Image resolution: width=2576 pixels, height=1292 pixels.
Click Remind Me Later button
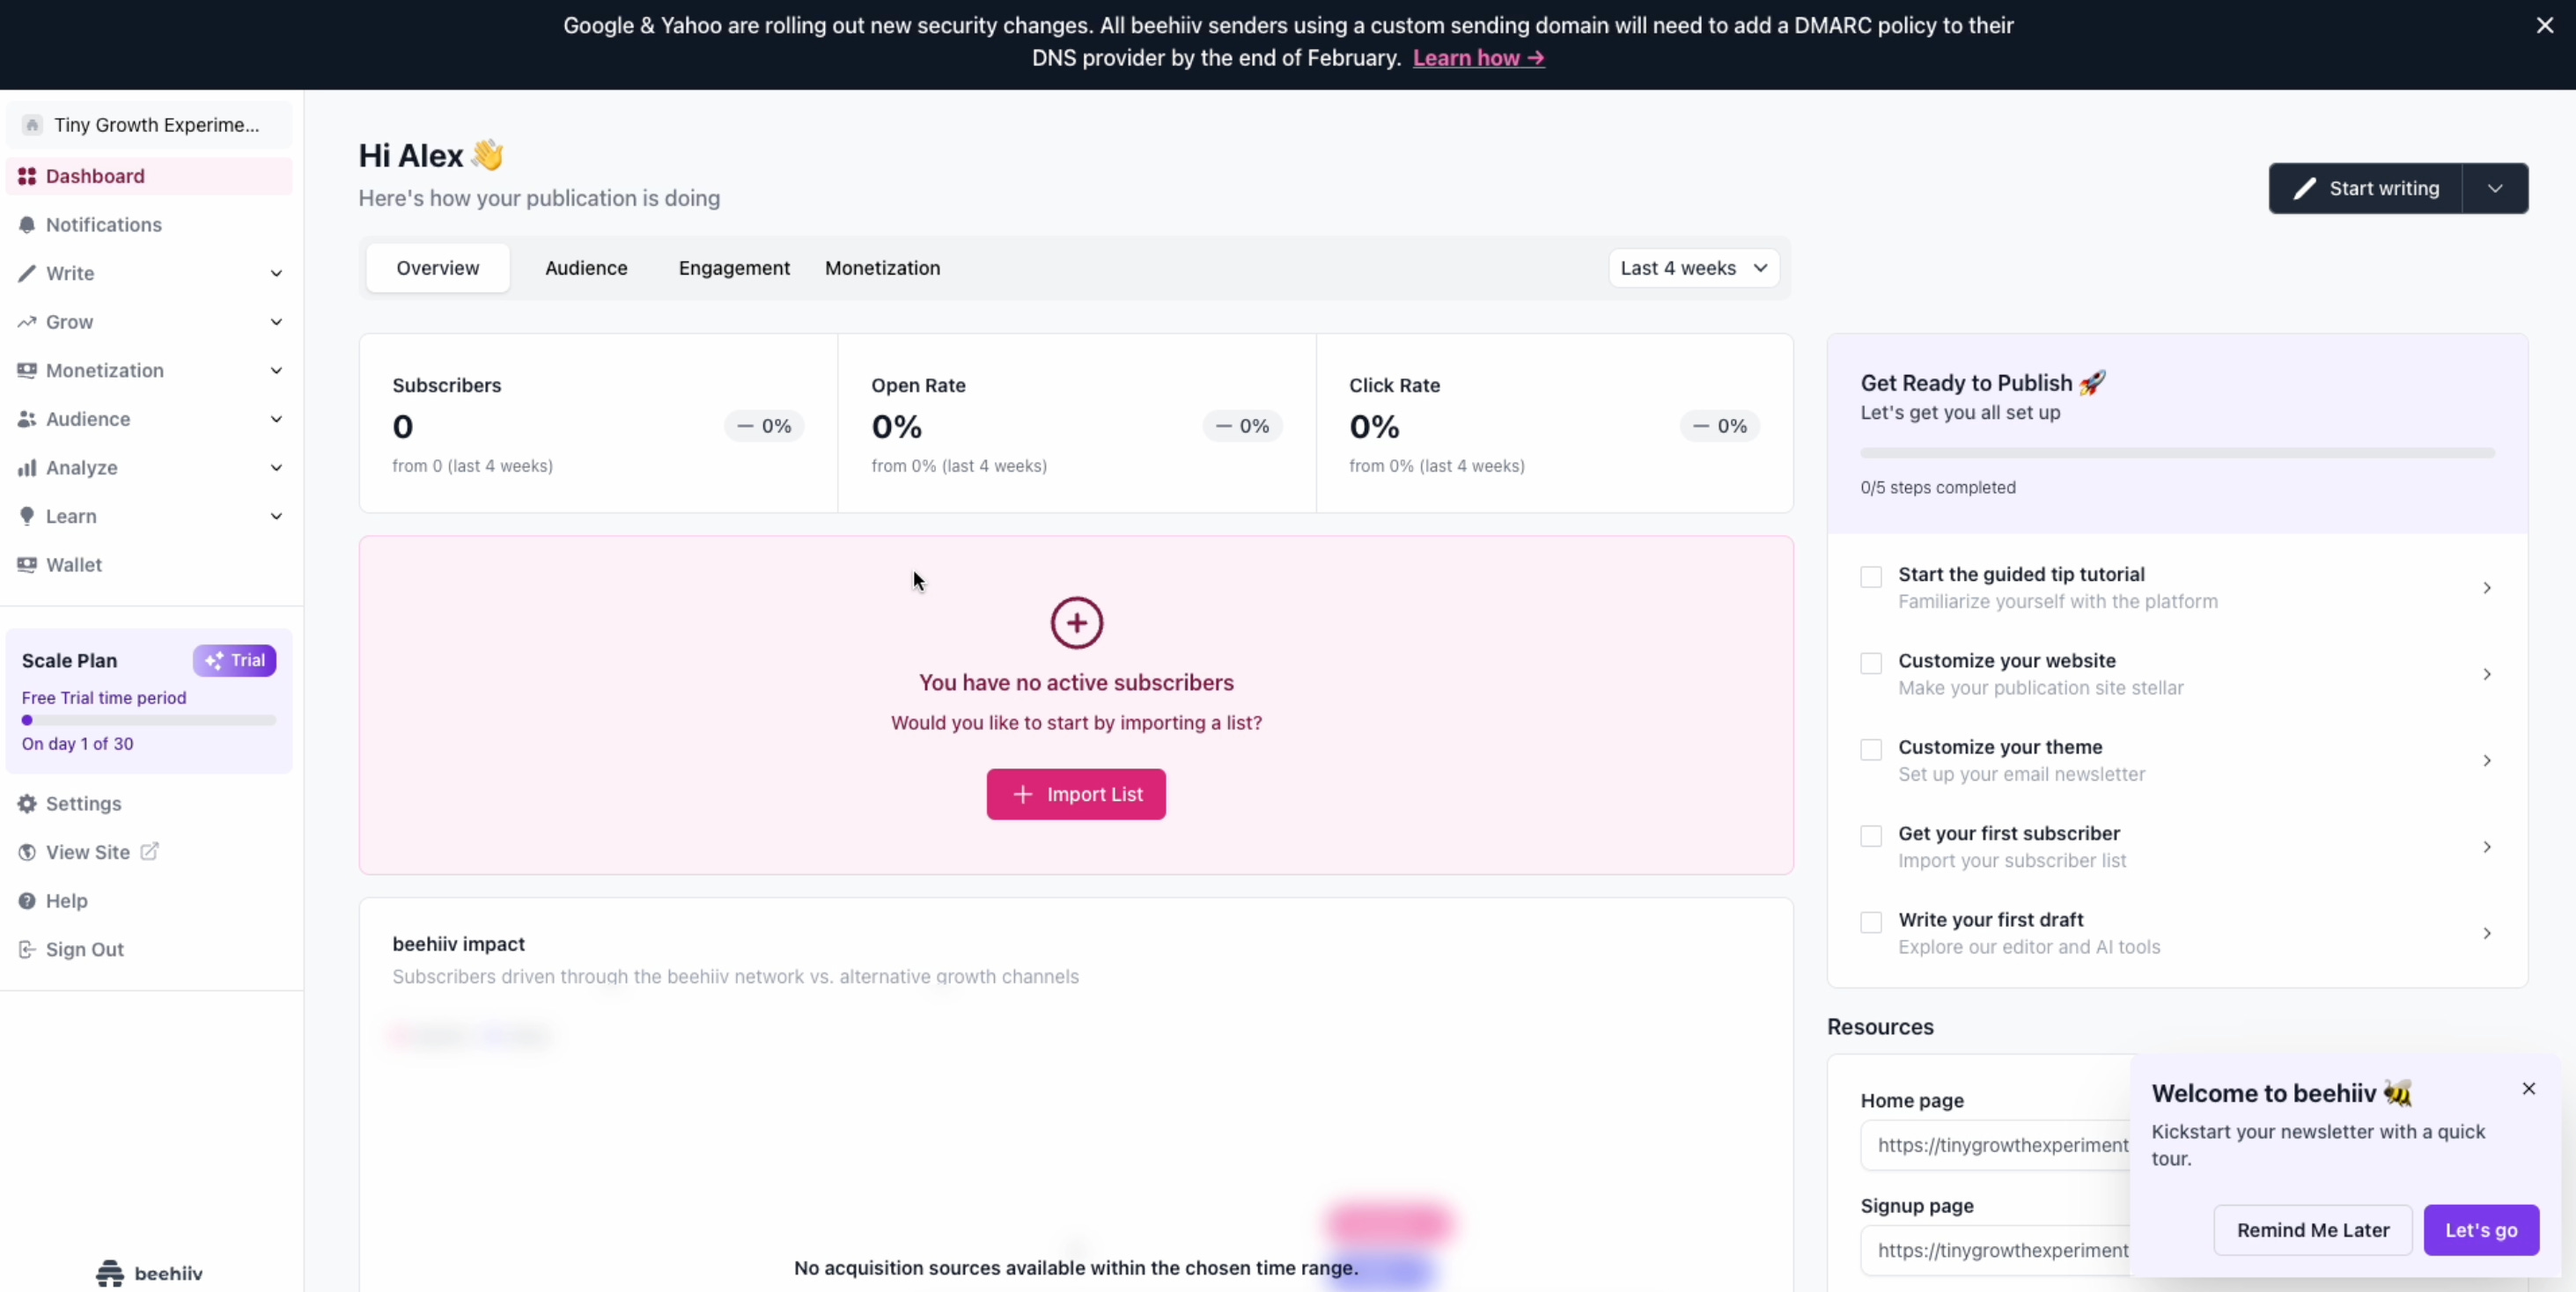(x=2313, y=1230)
